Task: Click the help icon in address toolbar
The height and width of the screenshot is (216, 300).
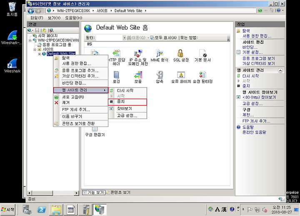Action: pos(279,10)
